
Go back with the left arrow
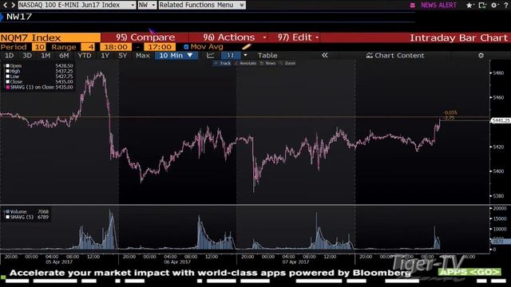coord(5,5)
